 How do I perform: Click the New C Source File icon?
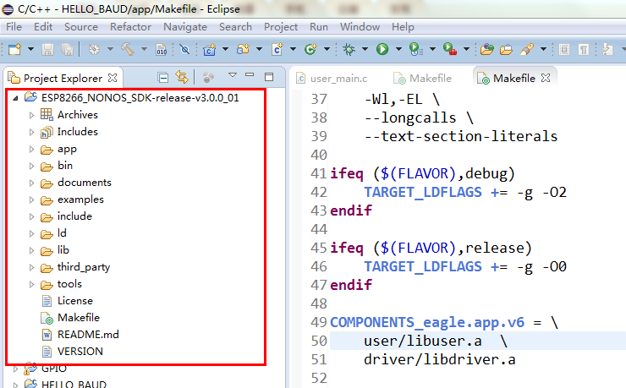click(x=277, y=49)
